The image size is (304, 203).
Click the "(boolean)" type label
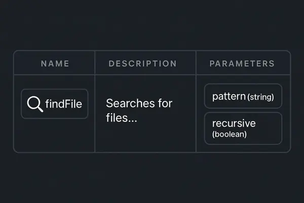(230, 134)
